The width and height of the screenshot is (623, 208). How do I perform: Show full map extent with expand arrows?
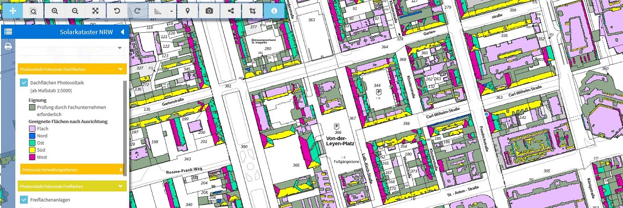click(x=96, y=11)
